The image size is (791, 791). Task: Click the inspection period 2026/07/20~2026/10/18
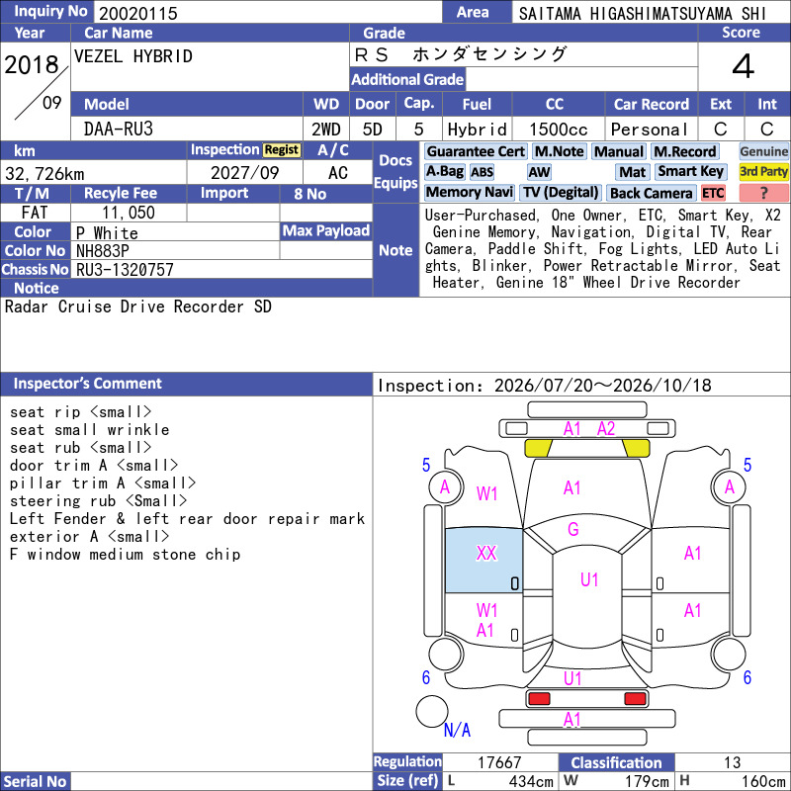[x=603, y=386]
